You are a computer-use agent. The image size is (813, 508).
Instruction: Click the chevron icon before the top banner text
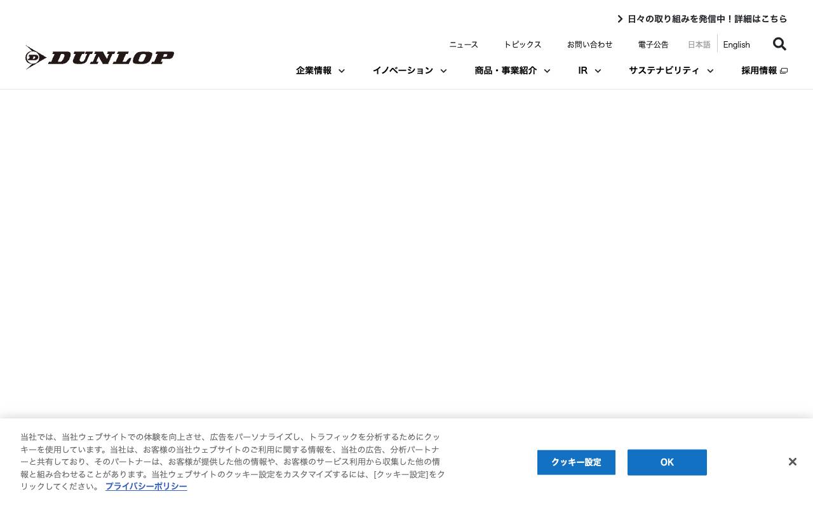click(620, 18)
